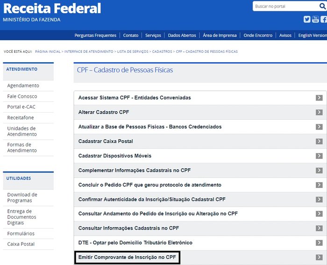Open Formulários in sidebar
327x265 pixels.
click(x=21, y=234)
